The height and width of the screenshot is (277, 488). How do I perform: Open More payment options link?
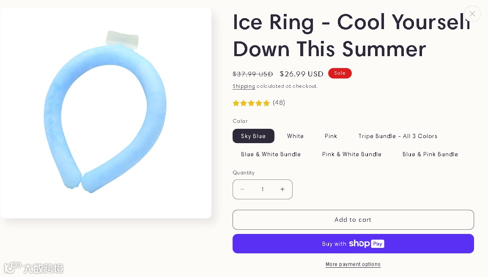(353, 264)
